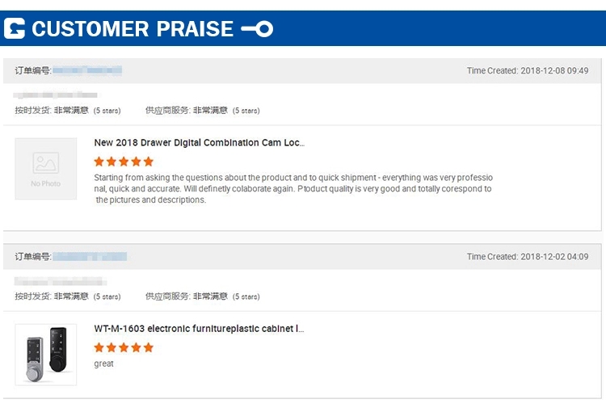The width and height of the screenshot is (606, 412).
Task: Open the electronic cabinet lock product thumbnail
Action: point(45,354)
